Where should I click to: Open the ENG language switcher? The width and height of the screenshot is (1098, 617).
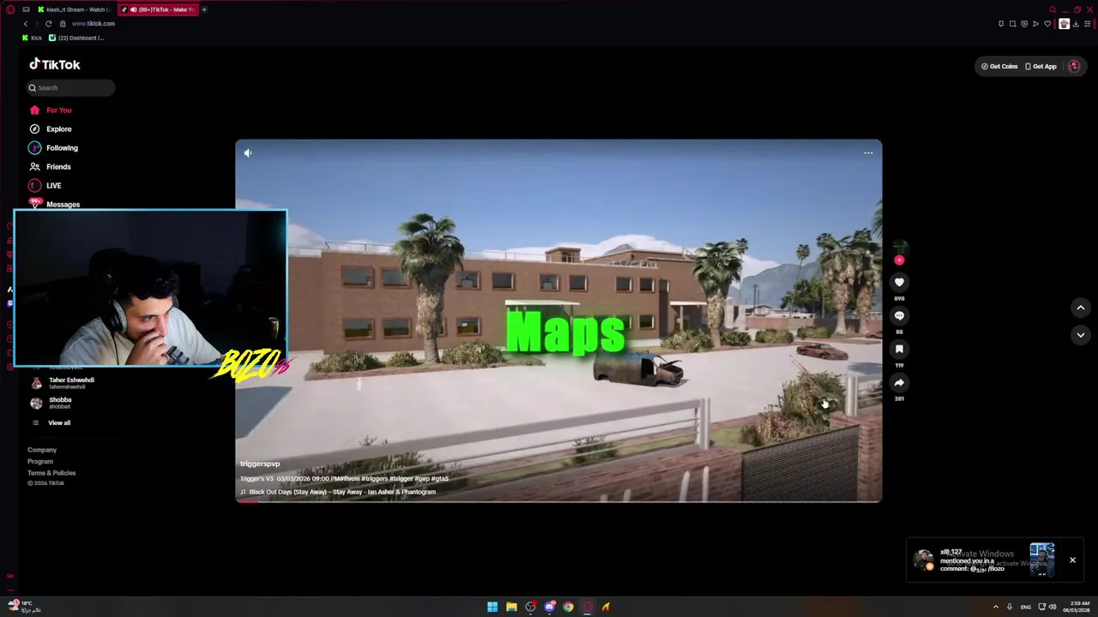[x=1025, y=607]
